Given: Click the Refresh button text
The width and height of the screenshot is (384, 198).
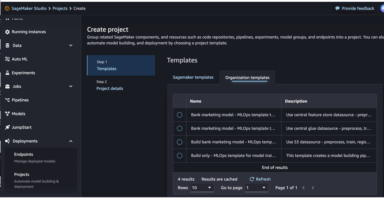Looking at the screenshot, I should click(263, 179).
